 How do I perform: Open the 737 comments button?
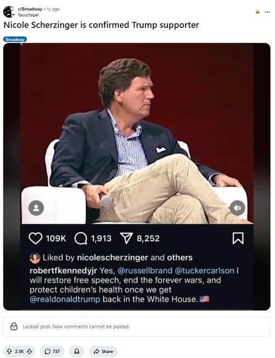click(52, 351)
